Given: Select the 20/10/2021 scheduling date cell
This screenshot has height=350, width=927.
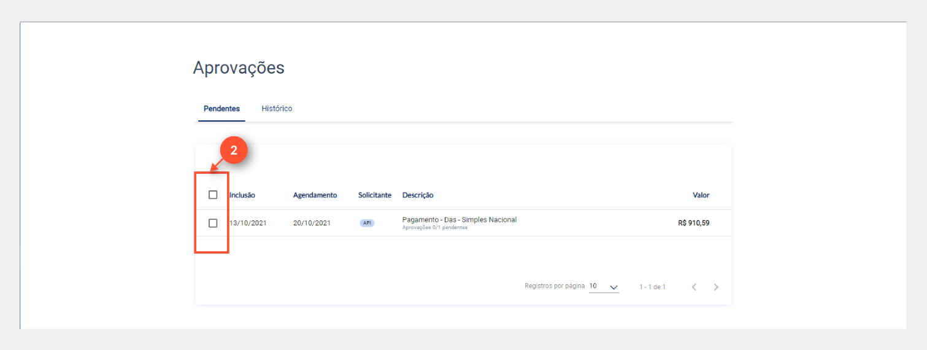Looking at the screenshot, I should [312, 223].
